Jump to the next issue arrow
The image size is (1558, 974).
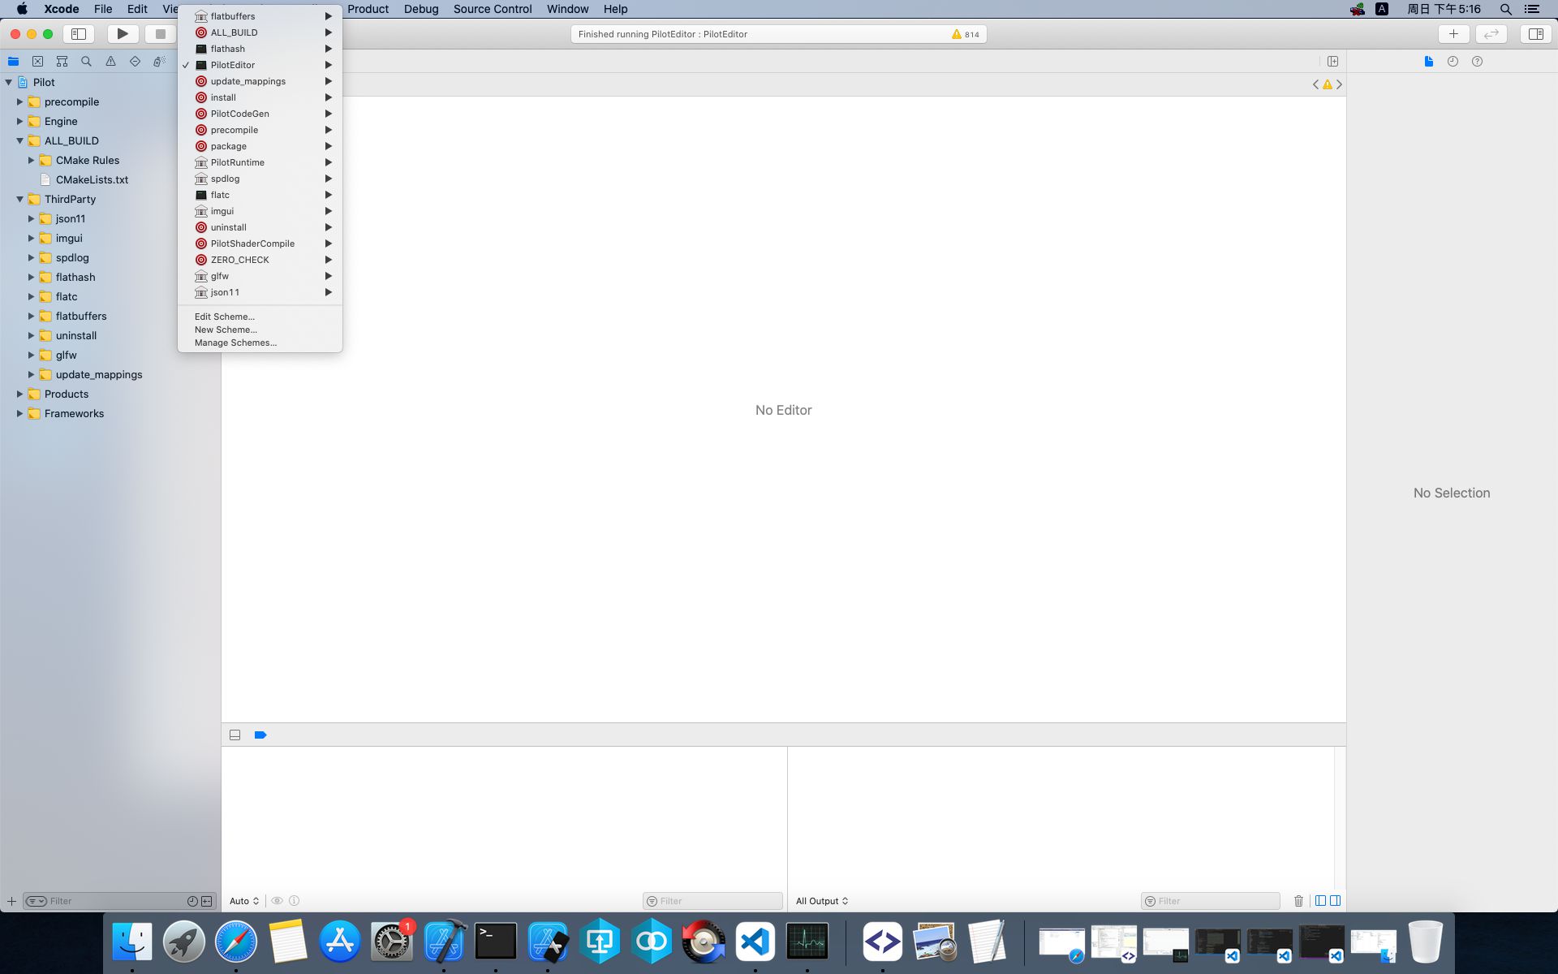pos(1339,84)
